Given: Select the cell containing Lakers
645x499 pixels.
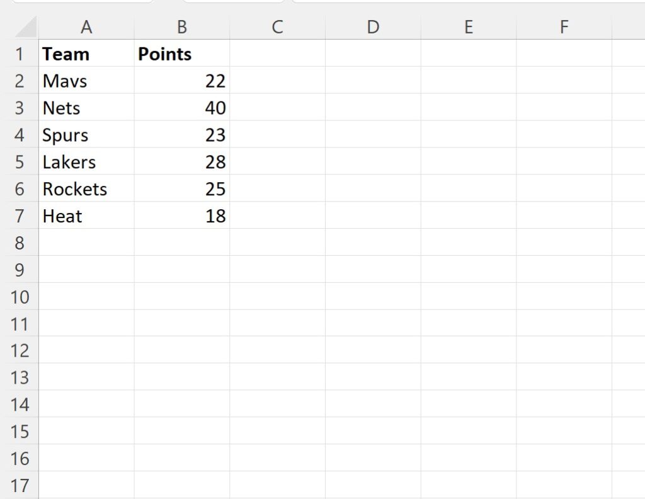Looking at the screenshot, I should pyautogui.click(x=86, y=162).
